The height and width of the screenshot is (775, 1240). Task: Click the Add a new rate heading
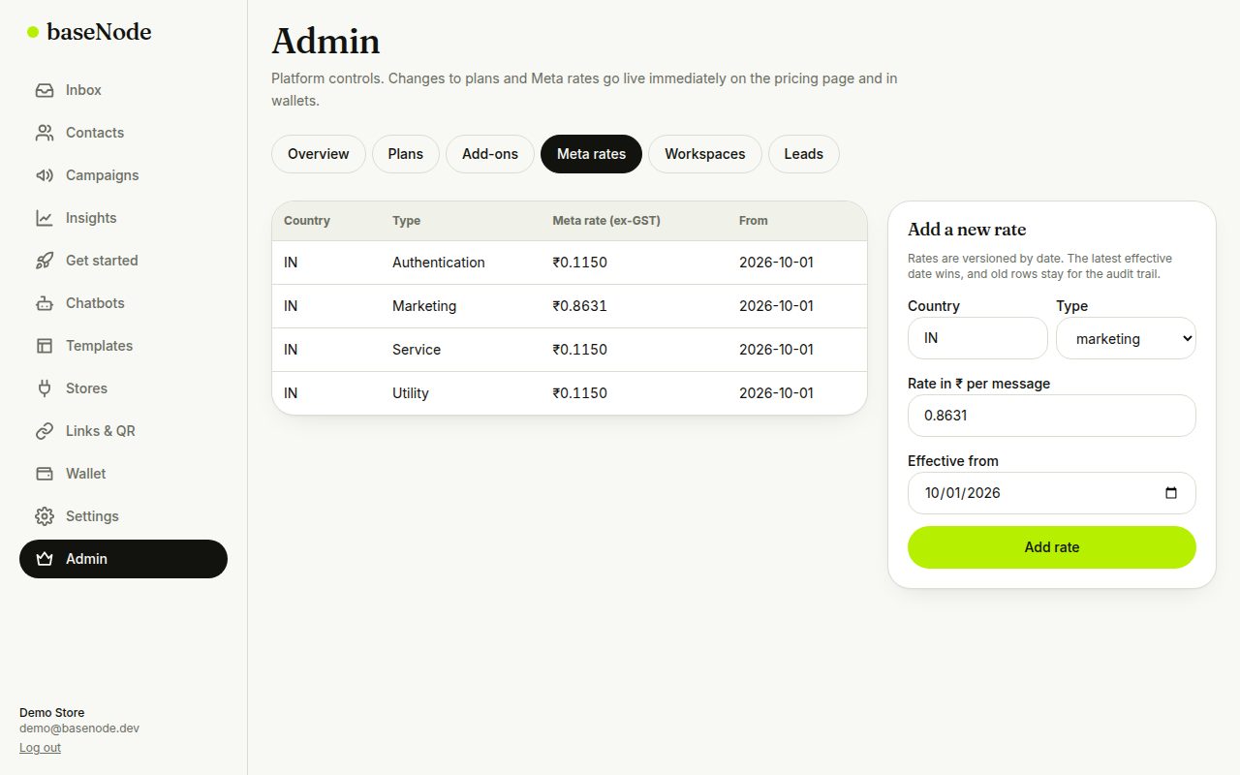pos(967,230)
